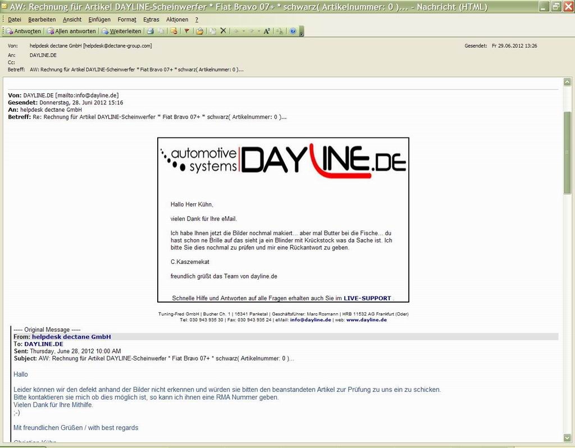Open the www.dayline.de web link
The height and width of the screenshot is (448, 575).
click(366, 319)
